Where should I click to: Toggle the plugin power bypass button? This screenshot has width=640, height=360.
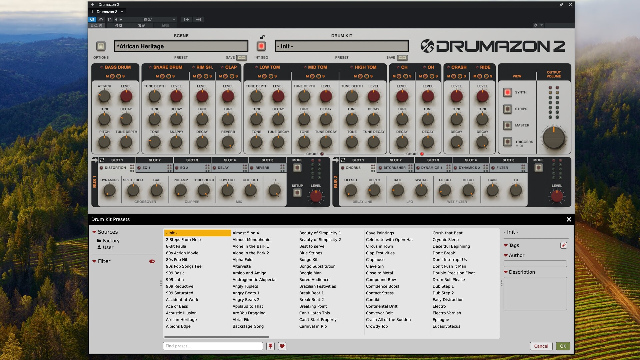tap(92, 19)
